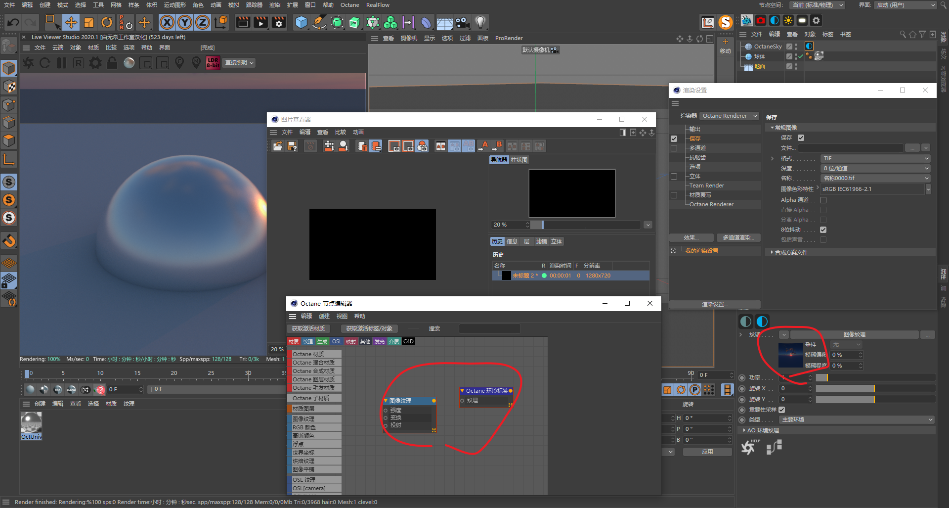This screenshot has width=949, height=508.
Task: Click the red Octane Live Viewer icon
Action: pyautogui.click(x=761, y=20)
